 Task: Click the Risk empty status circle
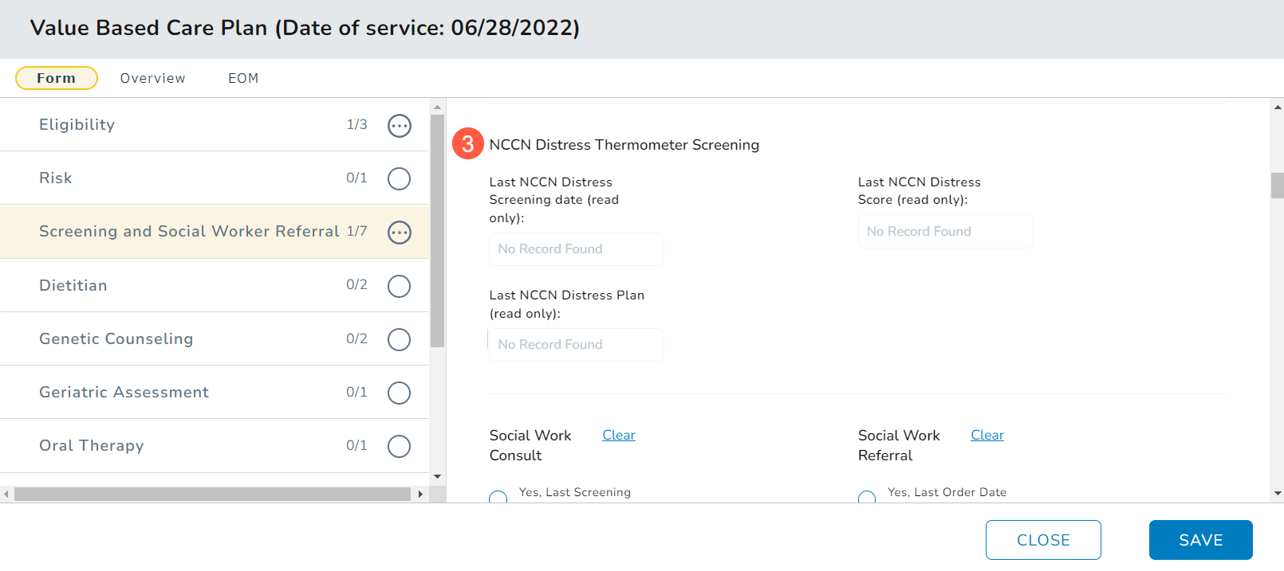click(399, 179)
